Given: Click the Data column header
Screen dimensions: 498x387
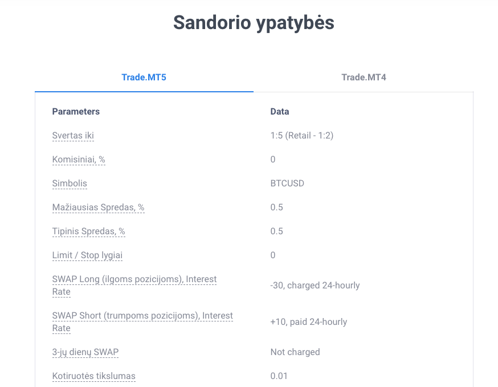Looking at the screenshot, I should point(280,112).
